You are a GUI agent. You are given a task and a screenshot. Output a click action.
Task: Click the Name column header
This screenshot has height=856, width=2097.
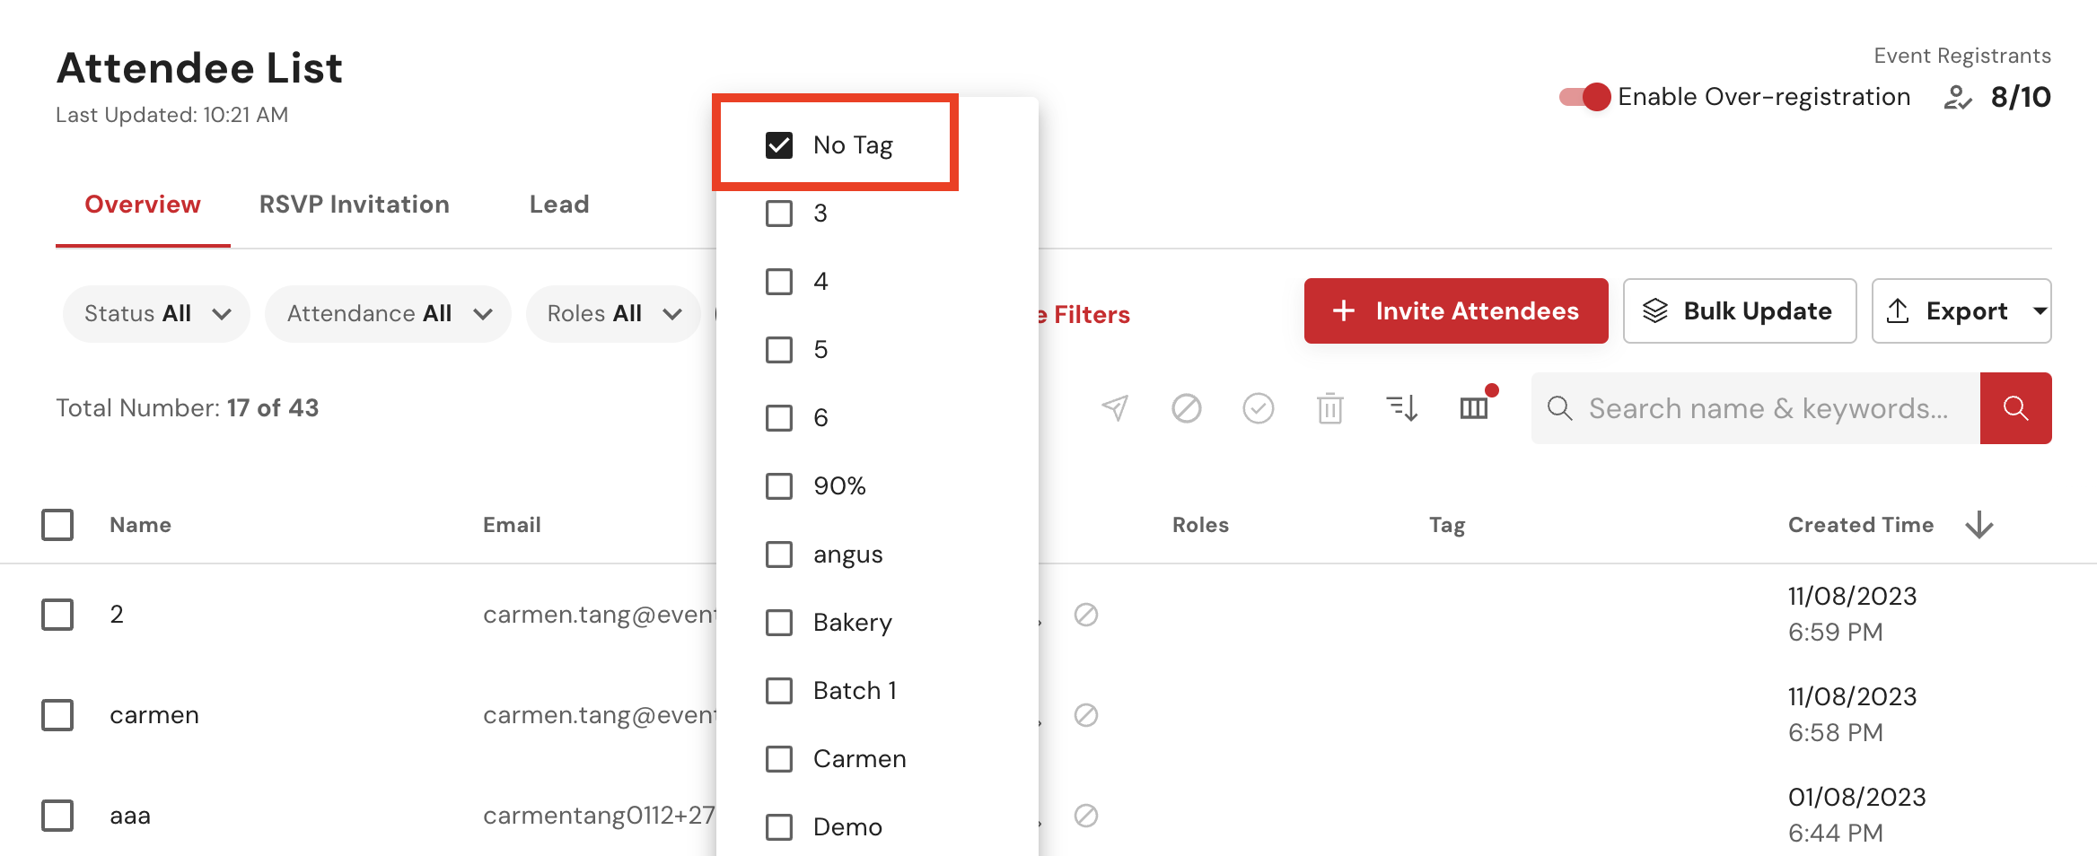pyautogui.click(x=140, y=525)
